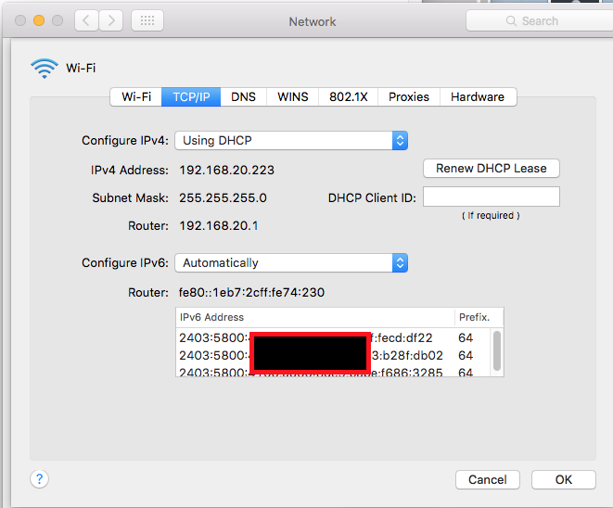Screen dimensions: 613x508
Task: Switch to the Wi-Fi tab
Action: (x=136, y=97)
